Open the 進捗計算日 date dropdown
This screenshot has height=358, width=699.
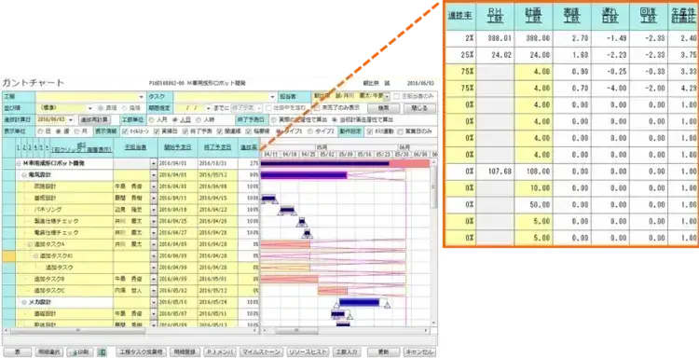[x=72, y=120]
